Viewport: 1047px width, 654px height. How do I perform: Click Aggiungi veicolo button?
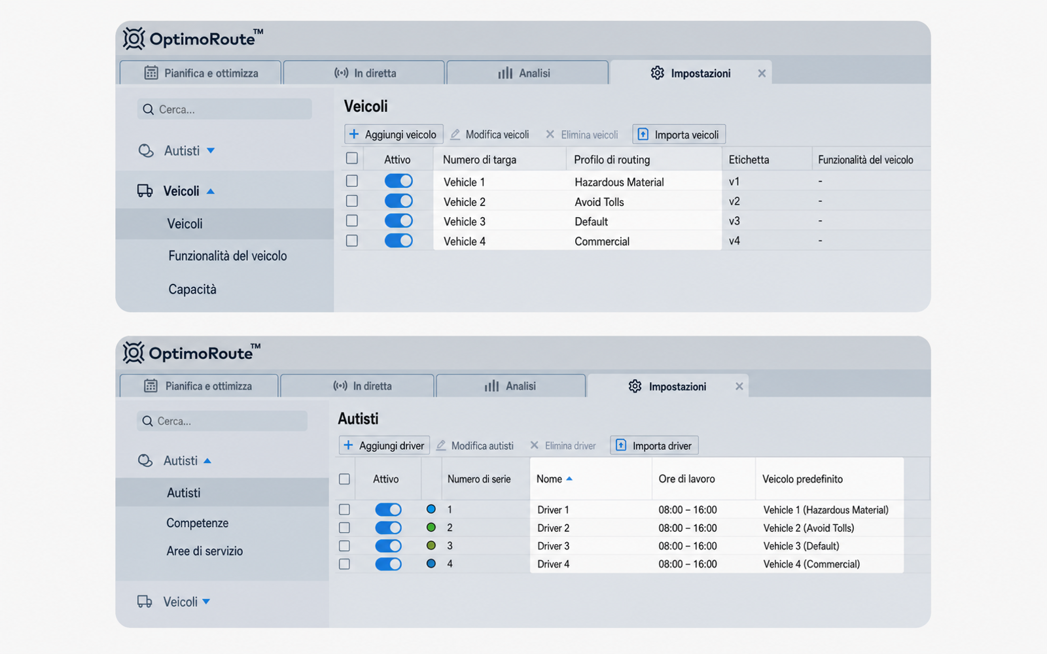click(x=394, y=134)
